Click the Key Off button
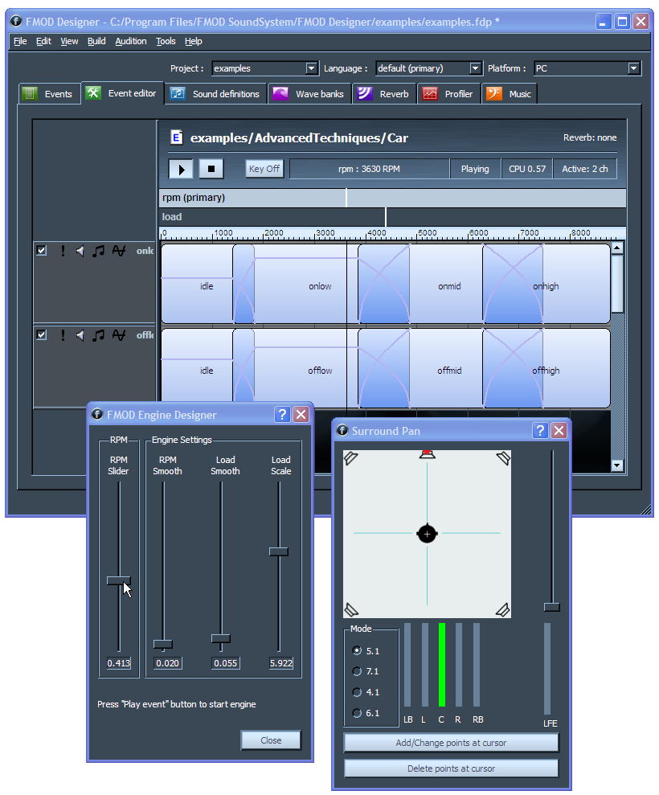Viewport: 659px width, 795px height. [264, 169]
